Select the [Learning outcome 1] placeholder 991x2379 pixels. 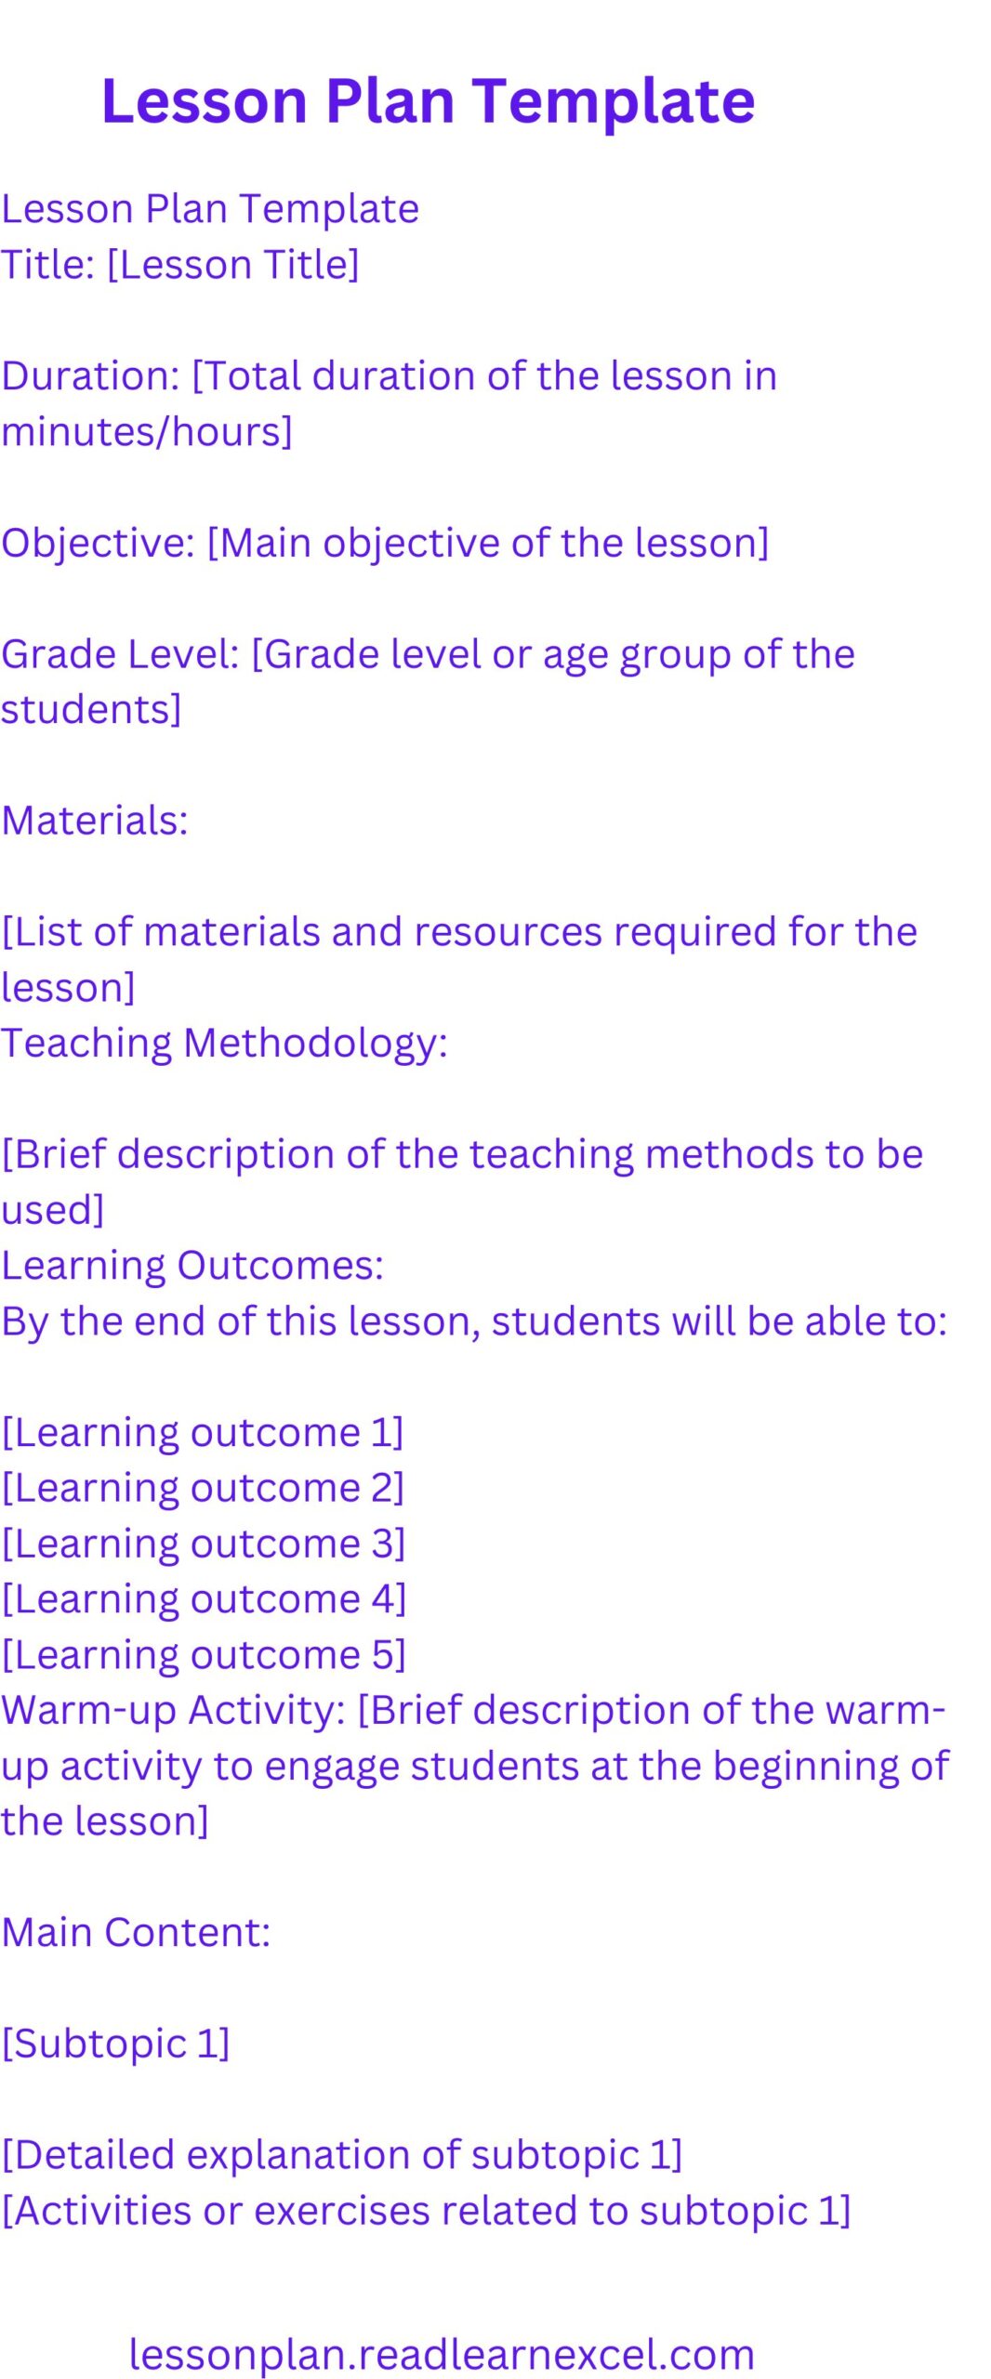coord(203,1433)
